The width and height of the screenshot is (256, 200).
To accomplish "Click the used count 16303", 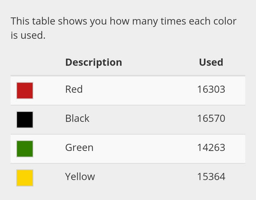I will click(211, 89).
